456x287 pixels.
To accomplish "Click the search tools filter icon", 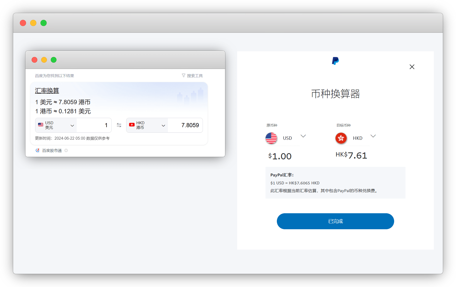I will [x=183, y=76].
